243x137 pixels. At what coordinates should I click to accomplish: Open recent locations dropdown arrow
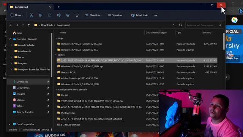23,25
